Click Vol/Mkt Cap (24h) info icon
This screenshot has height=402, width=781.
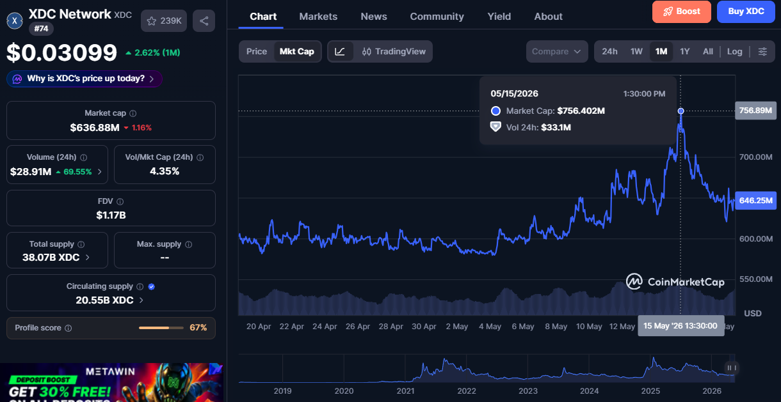coord(200,157)
